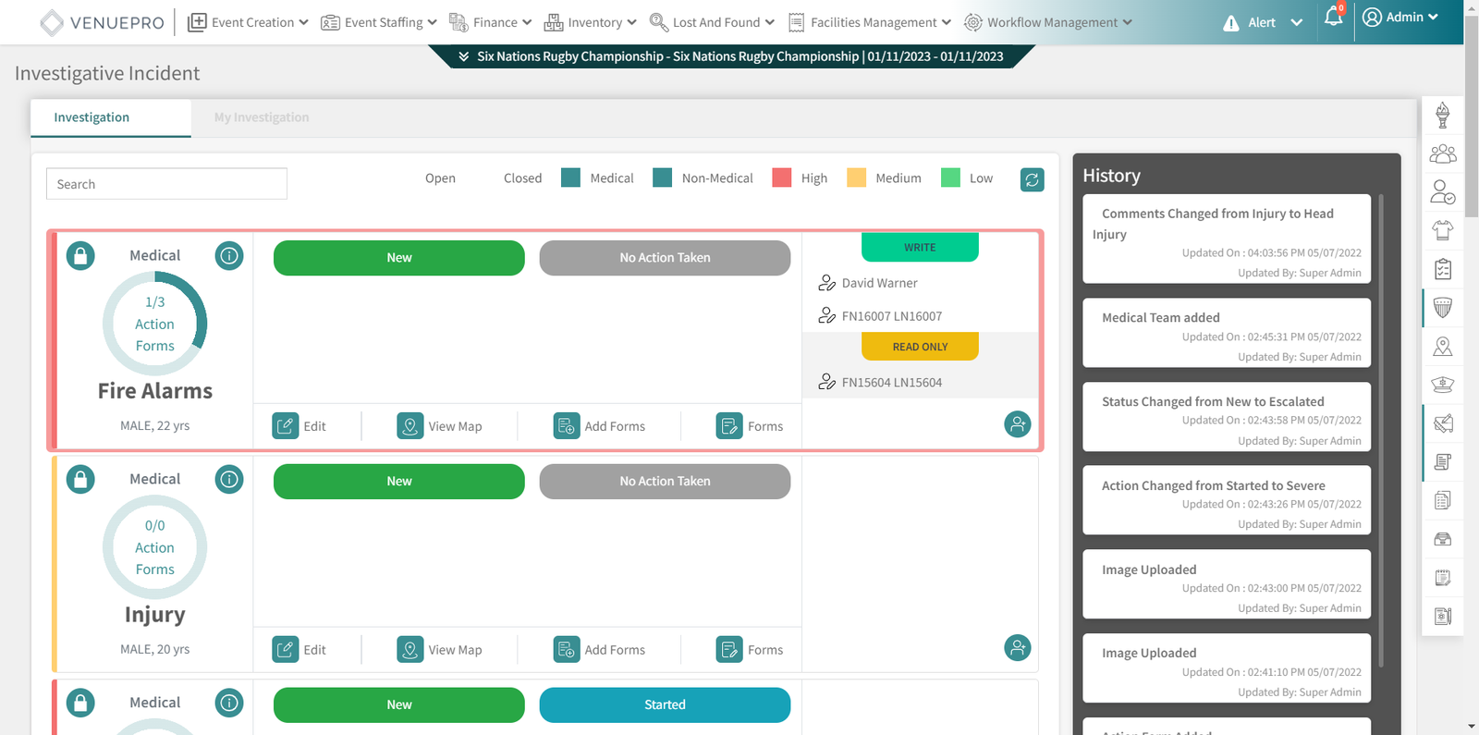Expand the Admin user menu
The width and height of the screenshot is (1479, 735).
click(1401, 18)
